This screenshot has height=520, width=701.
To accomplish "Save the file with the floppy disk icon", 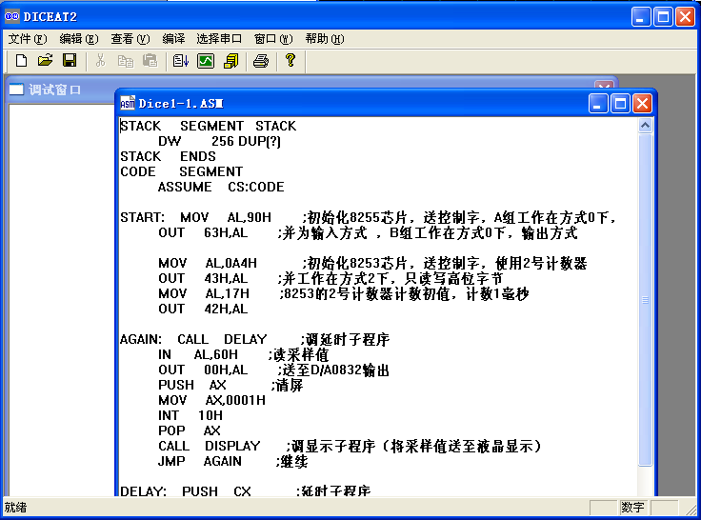I will tap(70, 61).
